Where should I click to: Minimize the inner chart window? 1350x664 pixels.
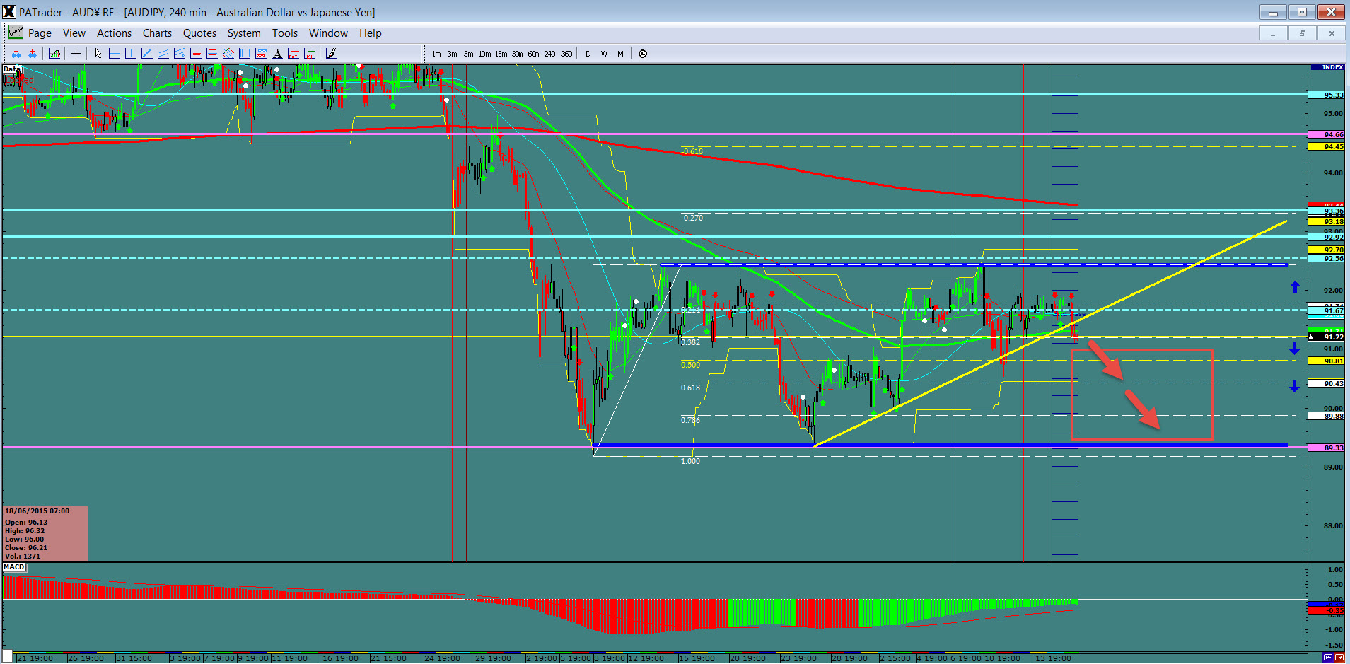(1273, 33)
